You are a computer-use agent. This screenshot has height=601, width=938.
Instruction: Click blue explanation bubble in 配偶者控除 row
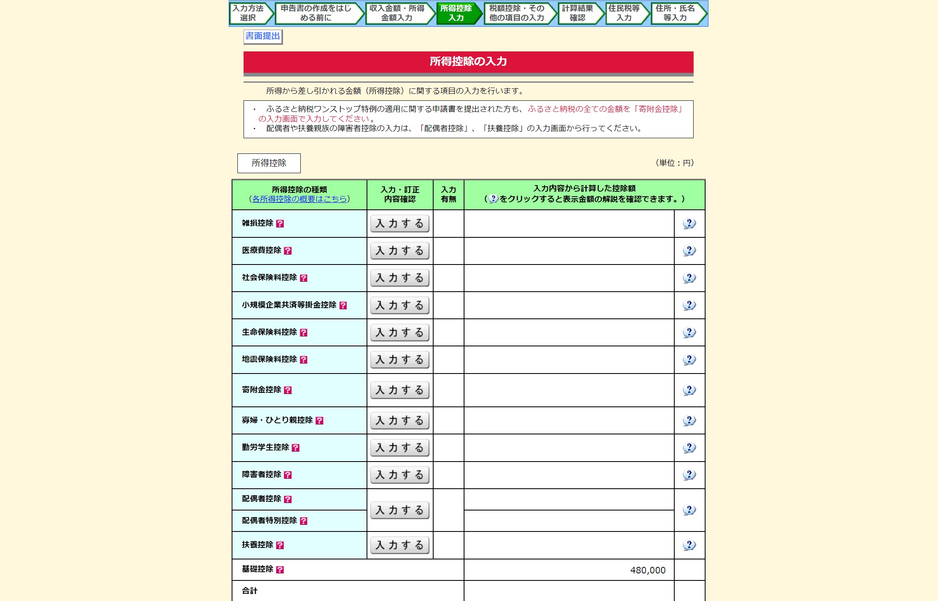coord(689,510)
